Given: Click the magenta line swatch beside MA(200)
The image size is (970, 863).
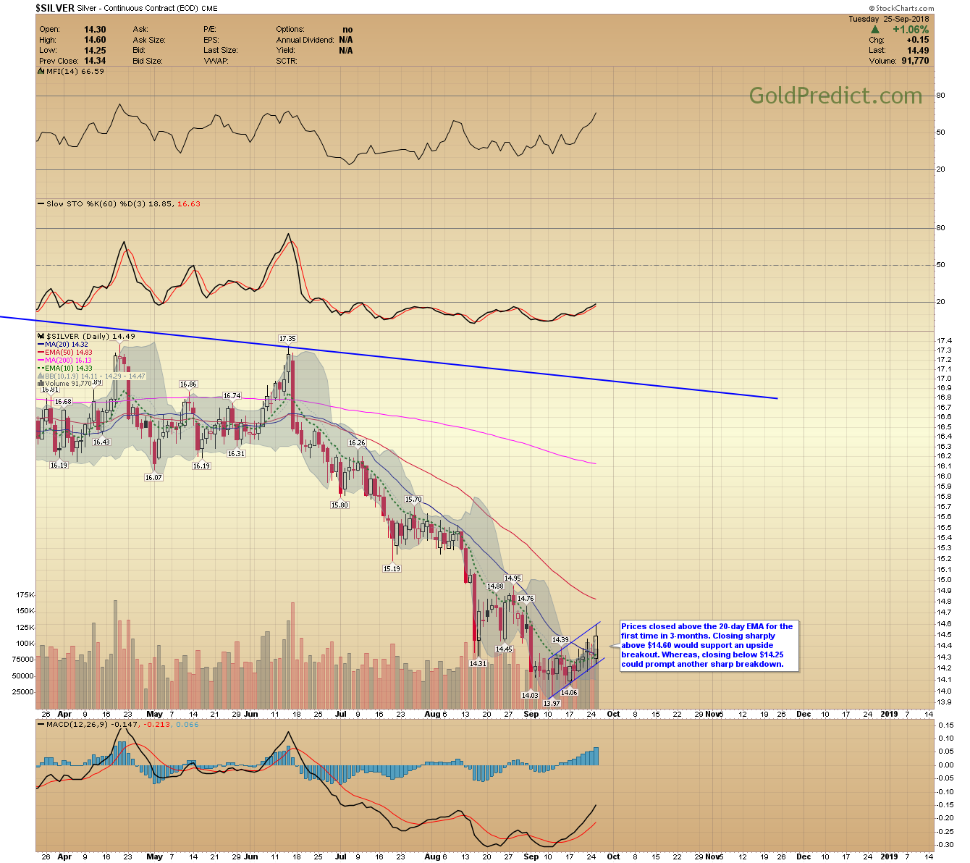Looking at the screenshot, I should pos(41,361).
